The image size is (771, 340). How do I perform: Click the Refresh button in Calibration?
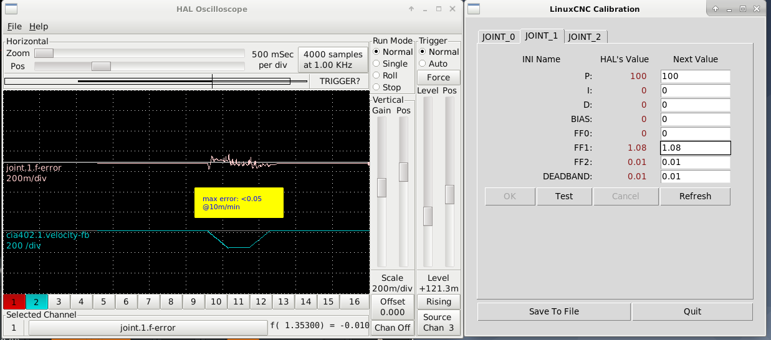tap(695, 196)
